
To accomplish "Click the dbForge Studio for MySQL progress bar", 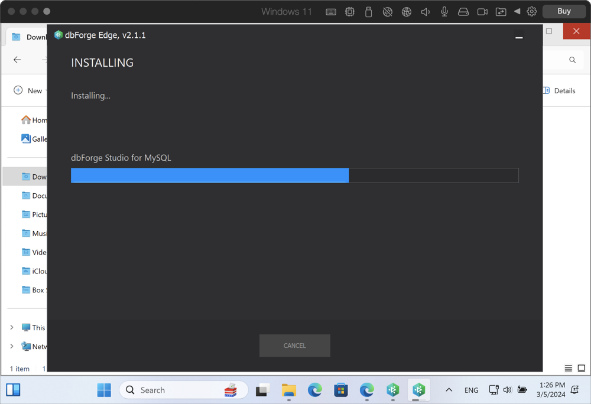I will [x=295, y=175].
